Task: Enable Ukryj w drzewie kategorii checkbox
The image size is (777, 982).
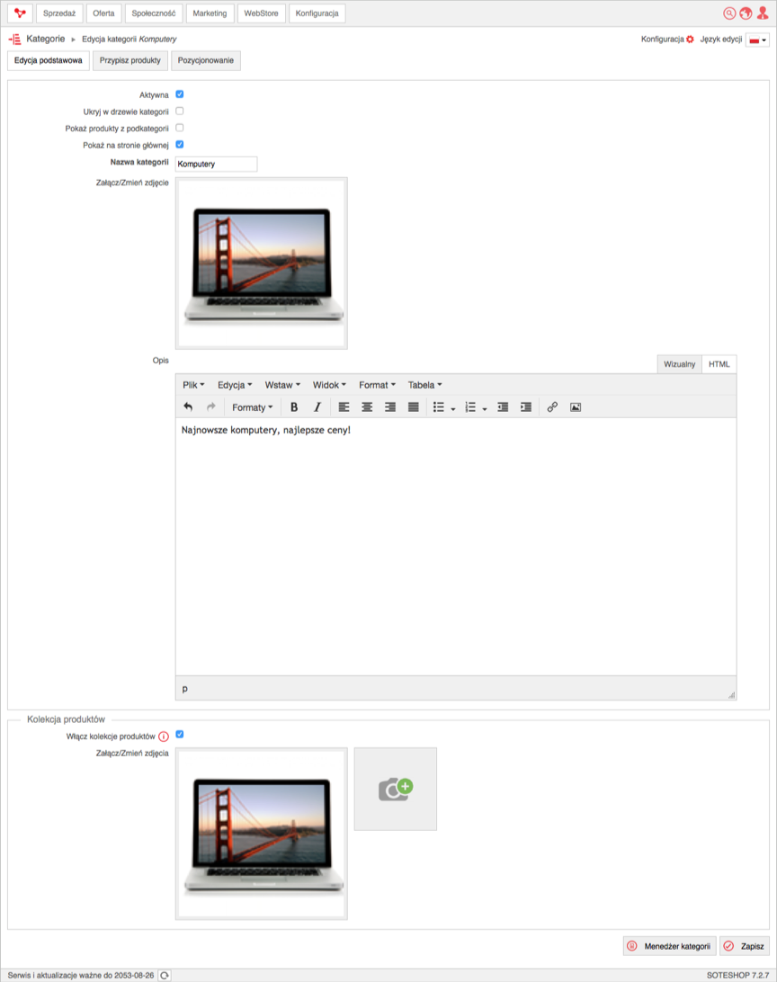Action: 180,111
